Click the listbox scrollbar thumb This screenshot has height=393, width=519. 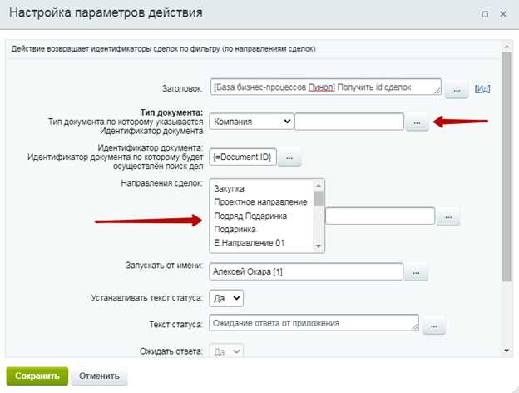pos(319,198)
